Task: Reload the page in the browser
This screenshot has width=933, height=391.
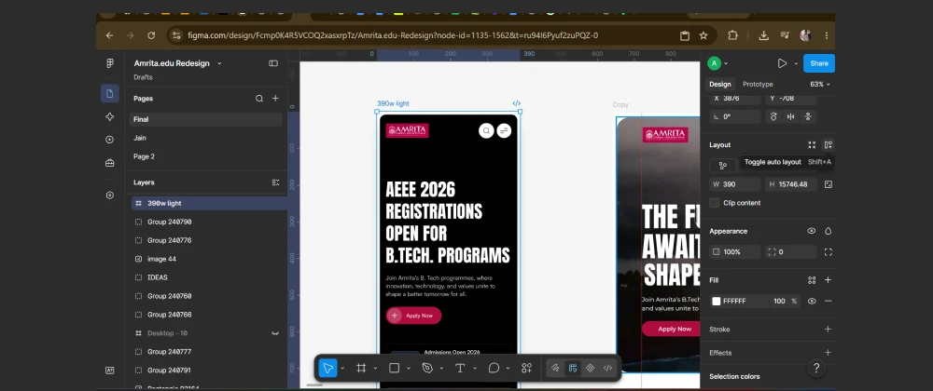Action: 151,35
